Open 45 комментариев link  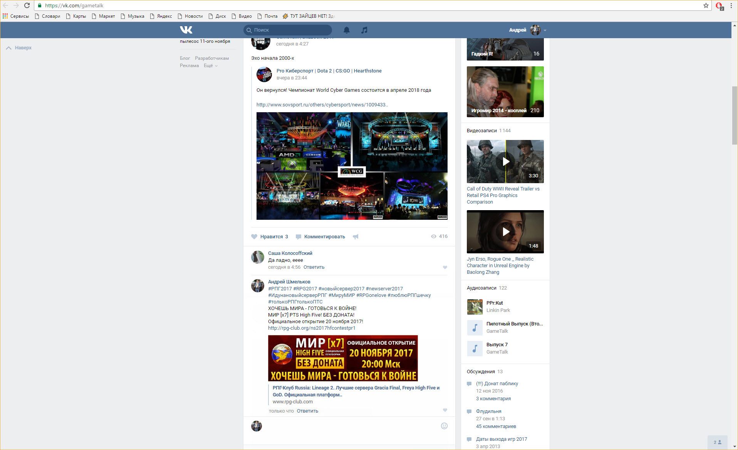click(x=496, y=426)
